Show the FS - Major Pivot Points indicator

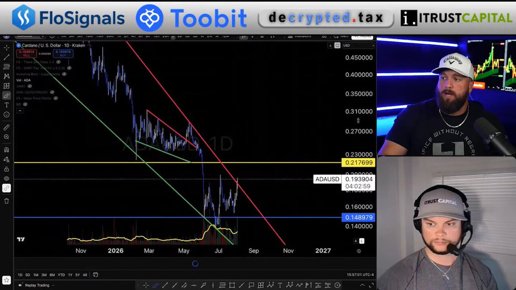[55, 98]
